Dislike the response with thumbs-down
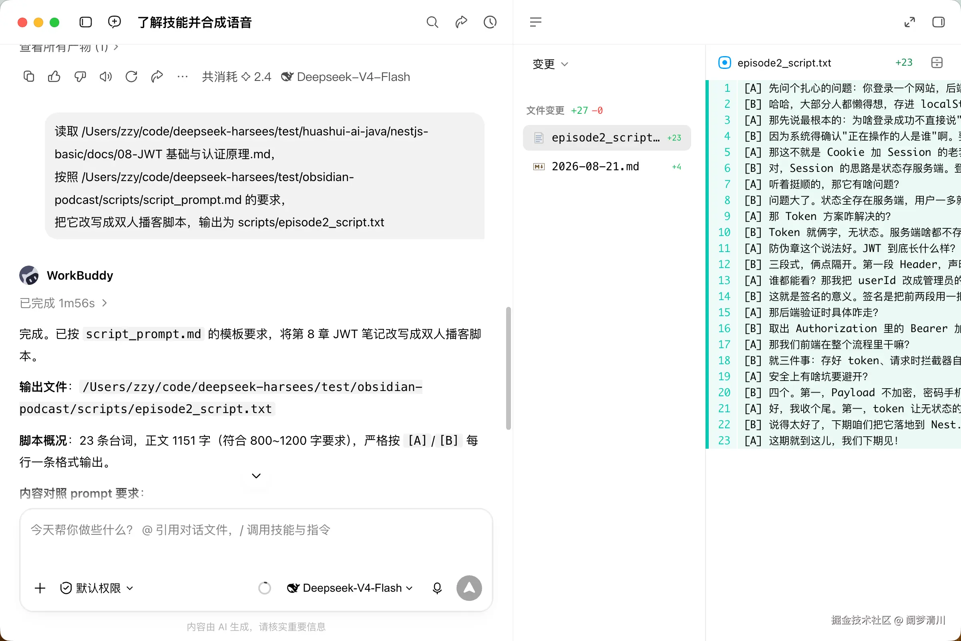This screenshot has width=961, height=641. [80, 77]
